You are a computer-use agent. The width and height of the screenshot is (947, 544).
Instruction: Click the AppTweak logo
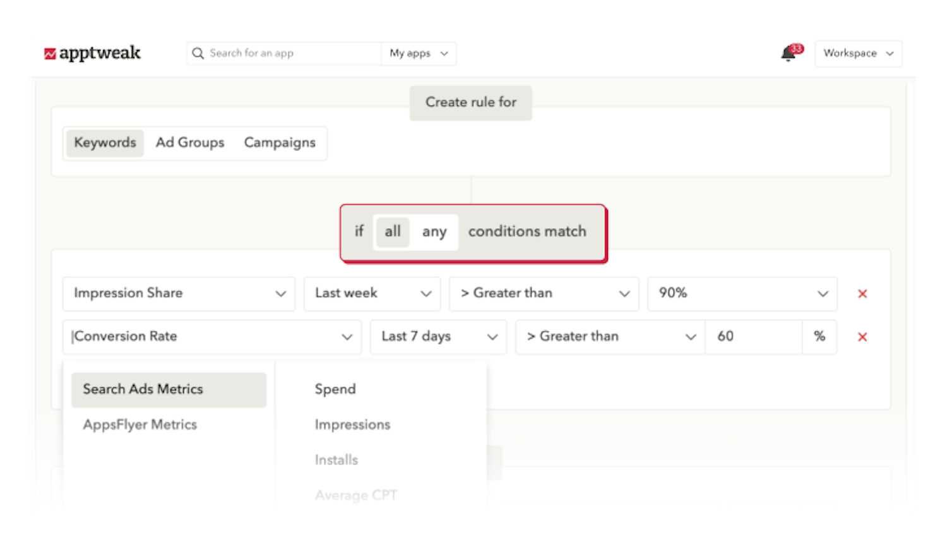(93, 53)
